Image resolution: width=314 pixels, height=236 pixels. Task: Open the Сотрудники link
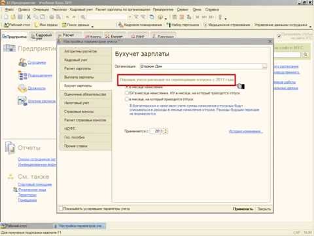(37, 62)
